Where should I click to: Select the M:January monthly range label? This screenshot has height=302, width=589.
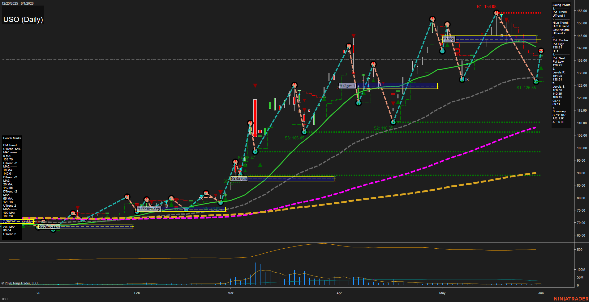click(x=49, y=227)
